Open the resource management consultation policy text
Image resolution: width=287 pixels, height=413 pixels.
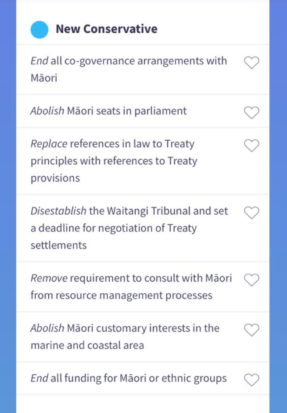(131, 287)
